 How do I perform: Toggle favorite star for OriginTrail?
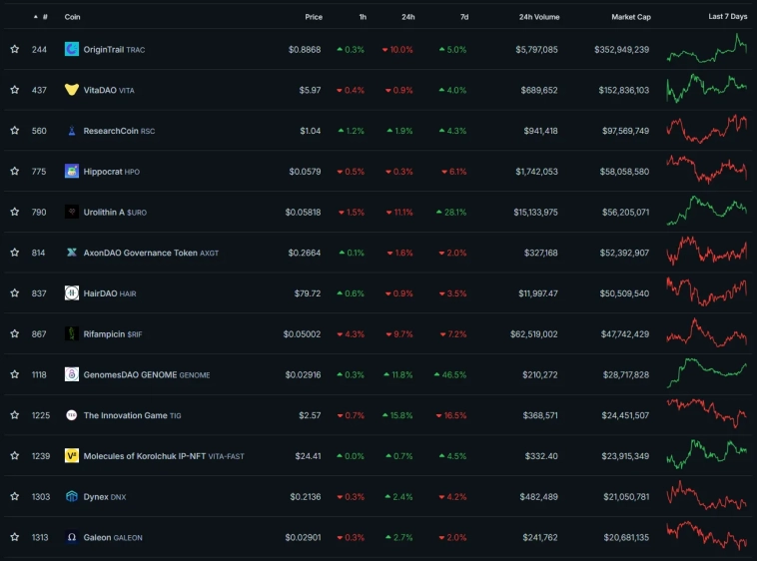tap(15, 49)
